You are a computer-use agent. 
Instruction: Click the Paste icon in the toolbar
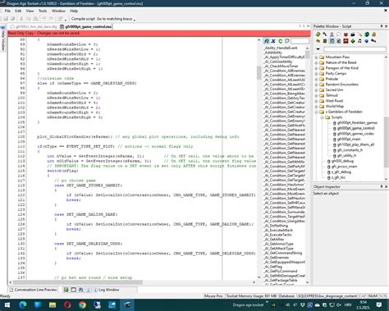(x=35, y=19)
